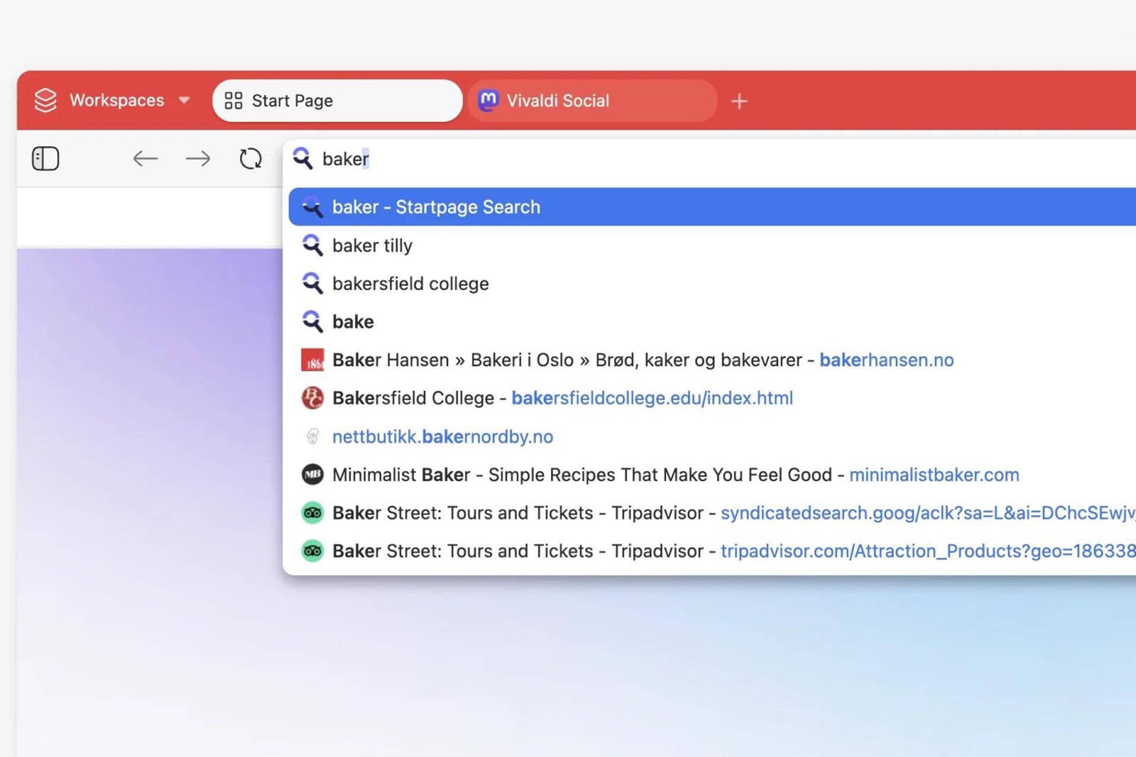Click the Workspaces stacked layers icon
The image size is (1136, 757).
(46, 100)
